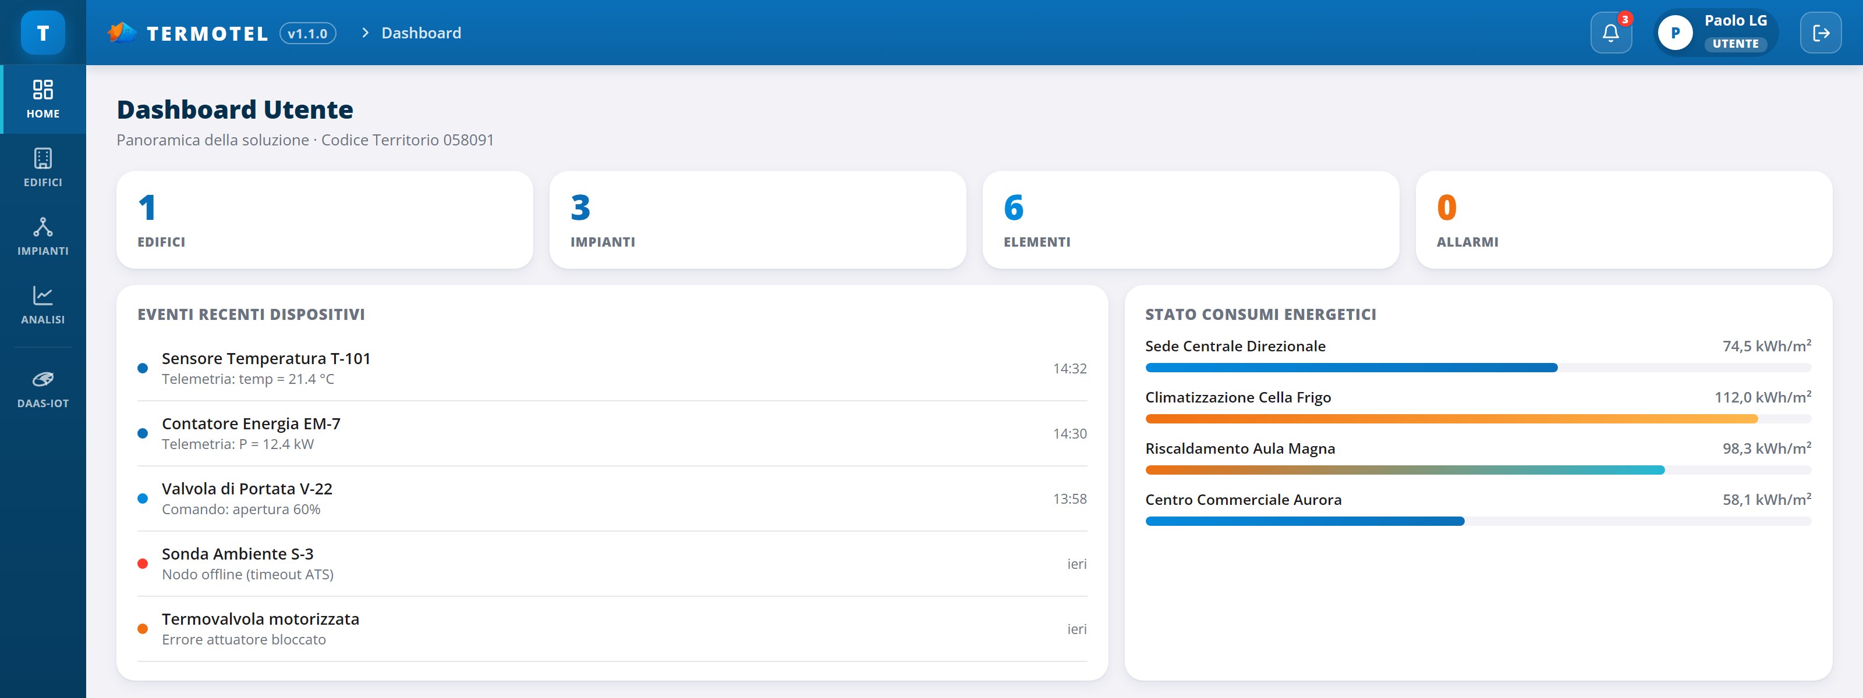This screenshot has width=1863, height=698.
Task: Click the P user avatar circle
Action: pyautogui.click(x=1675, y=33)
